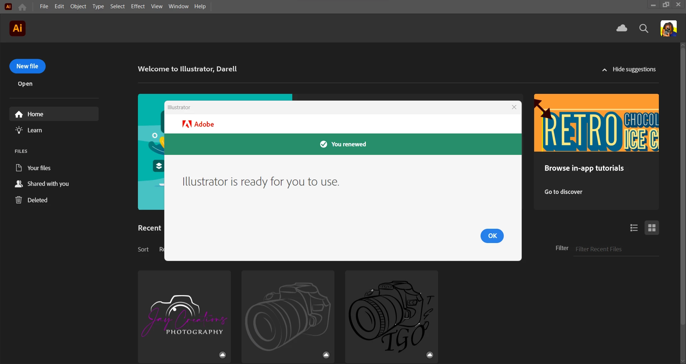Create a New file
Image resolution: width=686 pixels, height=364 pixels.
click(28, 66)
